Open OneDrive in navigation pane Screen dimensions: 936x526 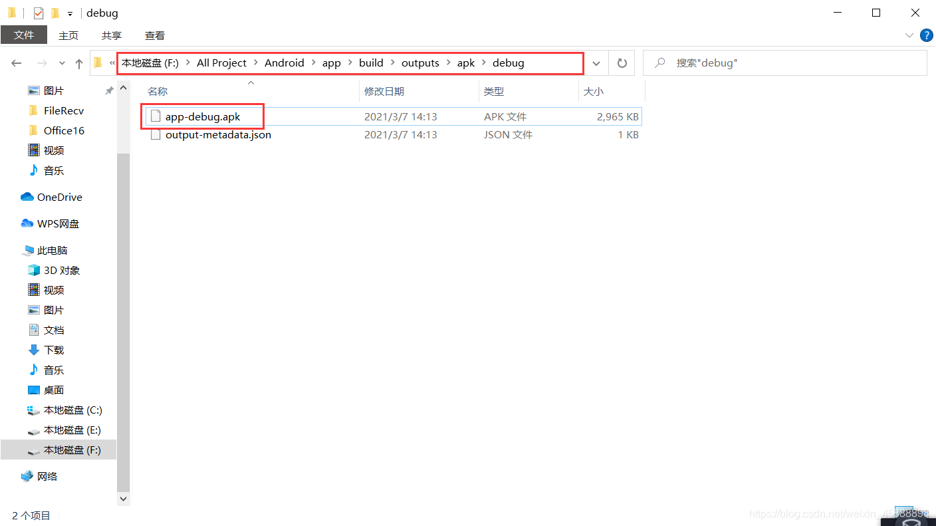coord(59,197)
